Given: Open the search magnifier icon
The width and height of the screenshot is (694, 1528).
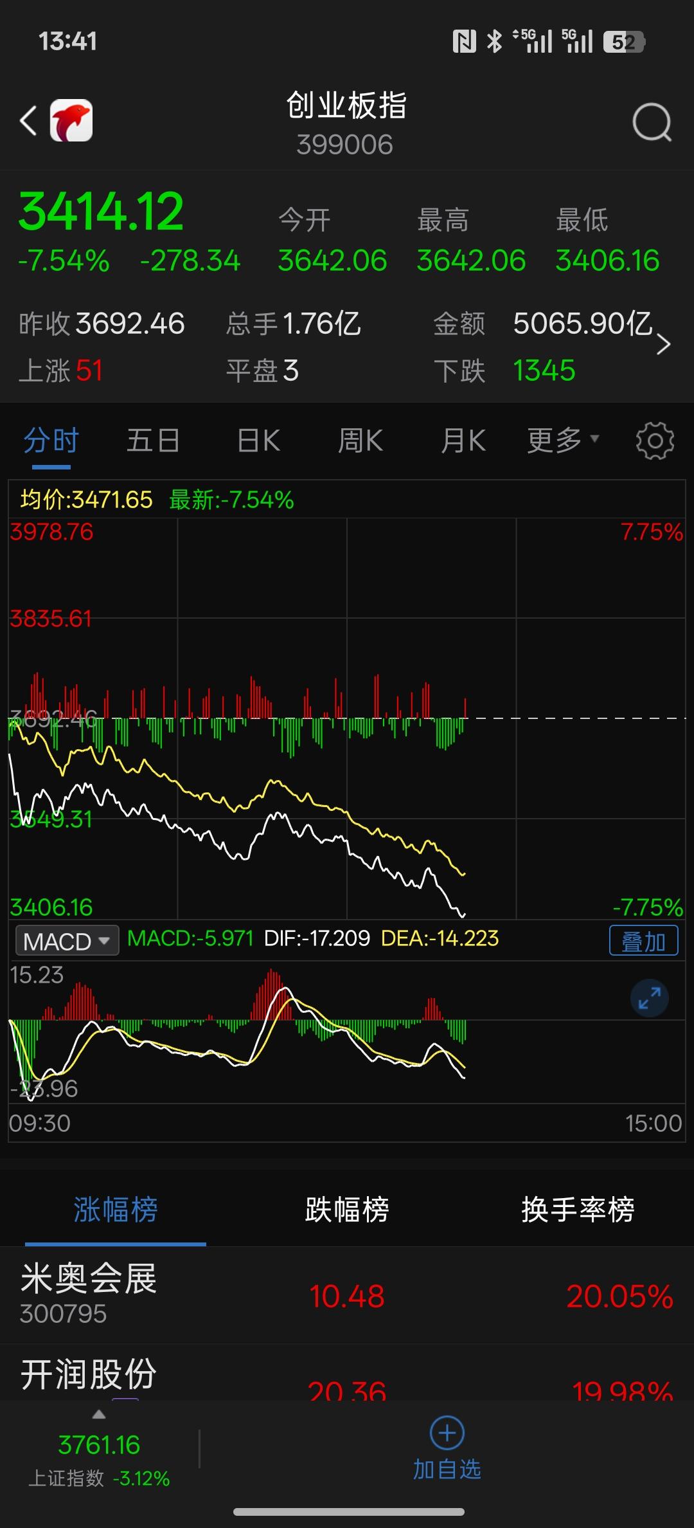Looking at the screenshot, I should [652, 122].
